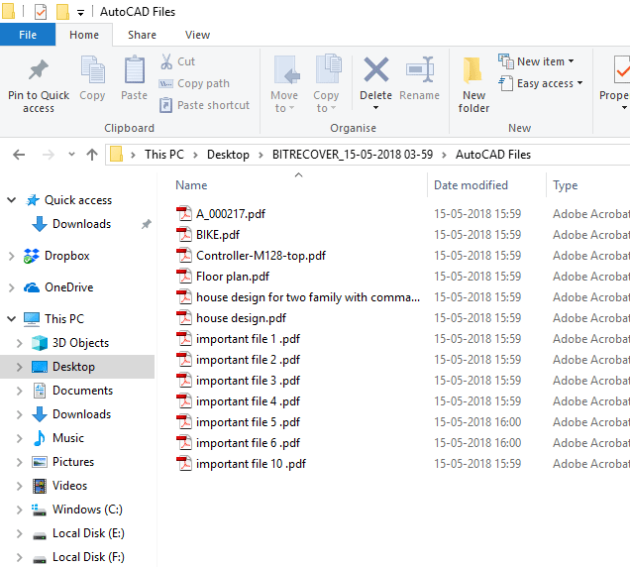Click the red X Delete icon
Viewport: 630px width, 567px height.
tap(376, 69)
